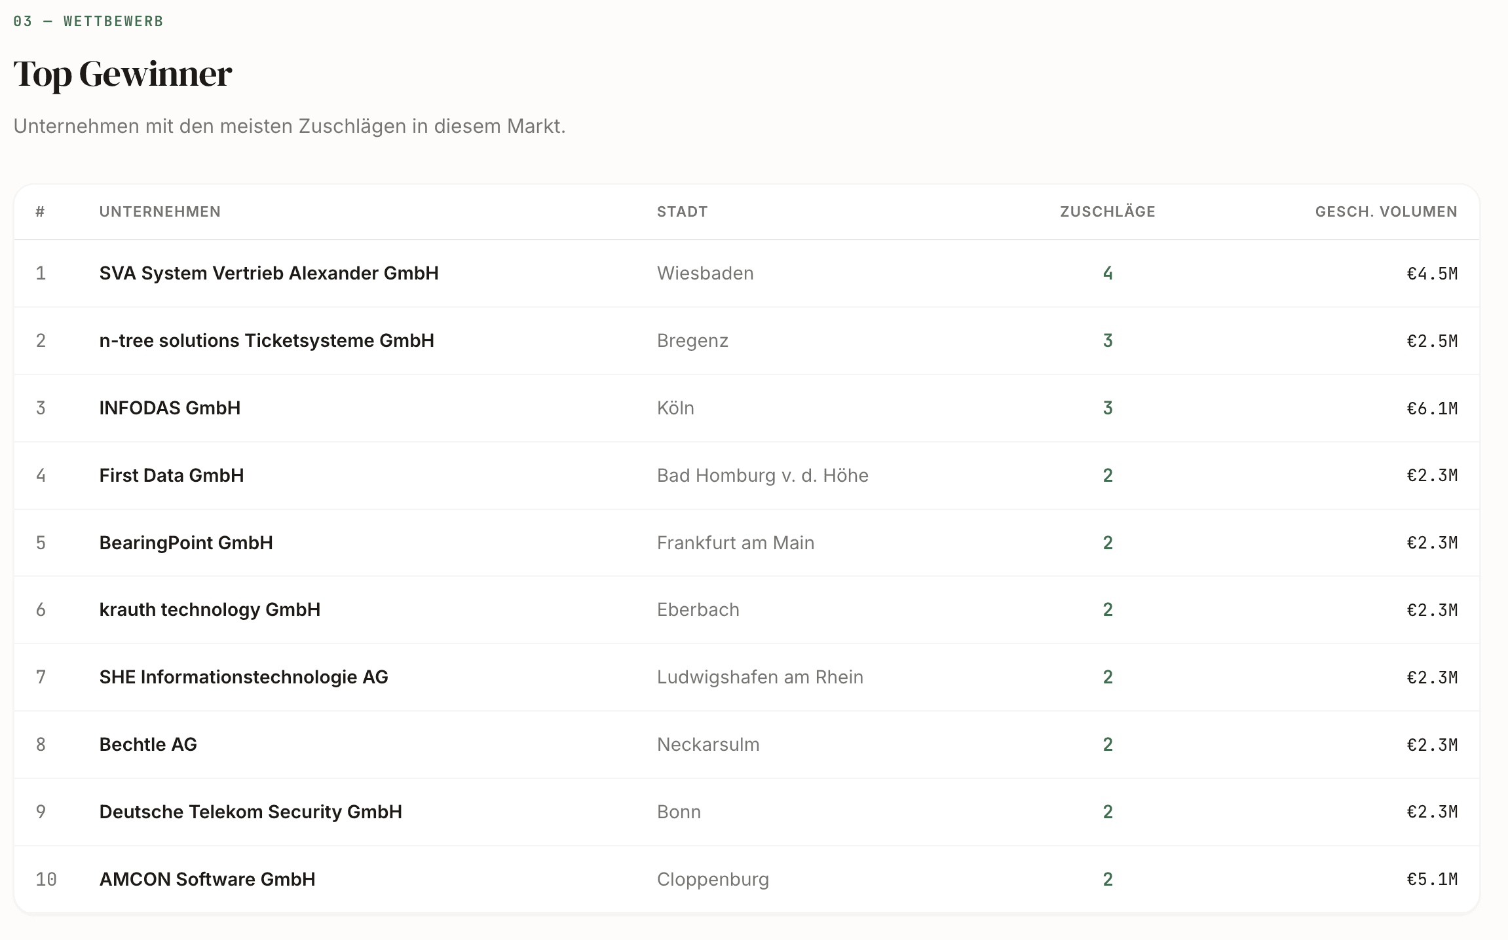Click the Zuschläge column header
Viewport: 1508px width, 940px height.
[x=1107, y=211]
